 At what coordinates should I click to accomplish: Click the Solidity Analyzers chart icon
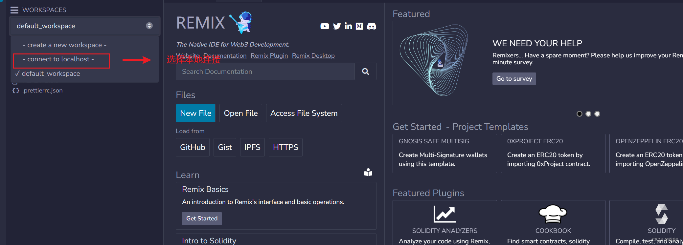coord(444,214)
